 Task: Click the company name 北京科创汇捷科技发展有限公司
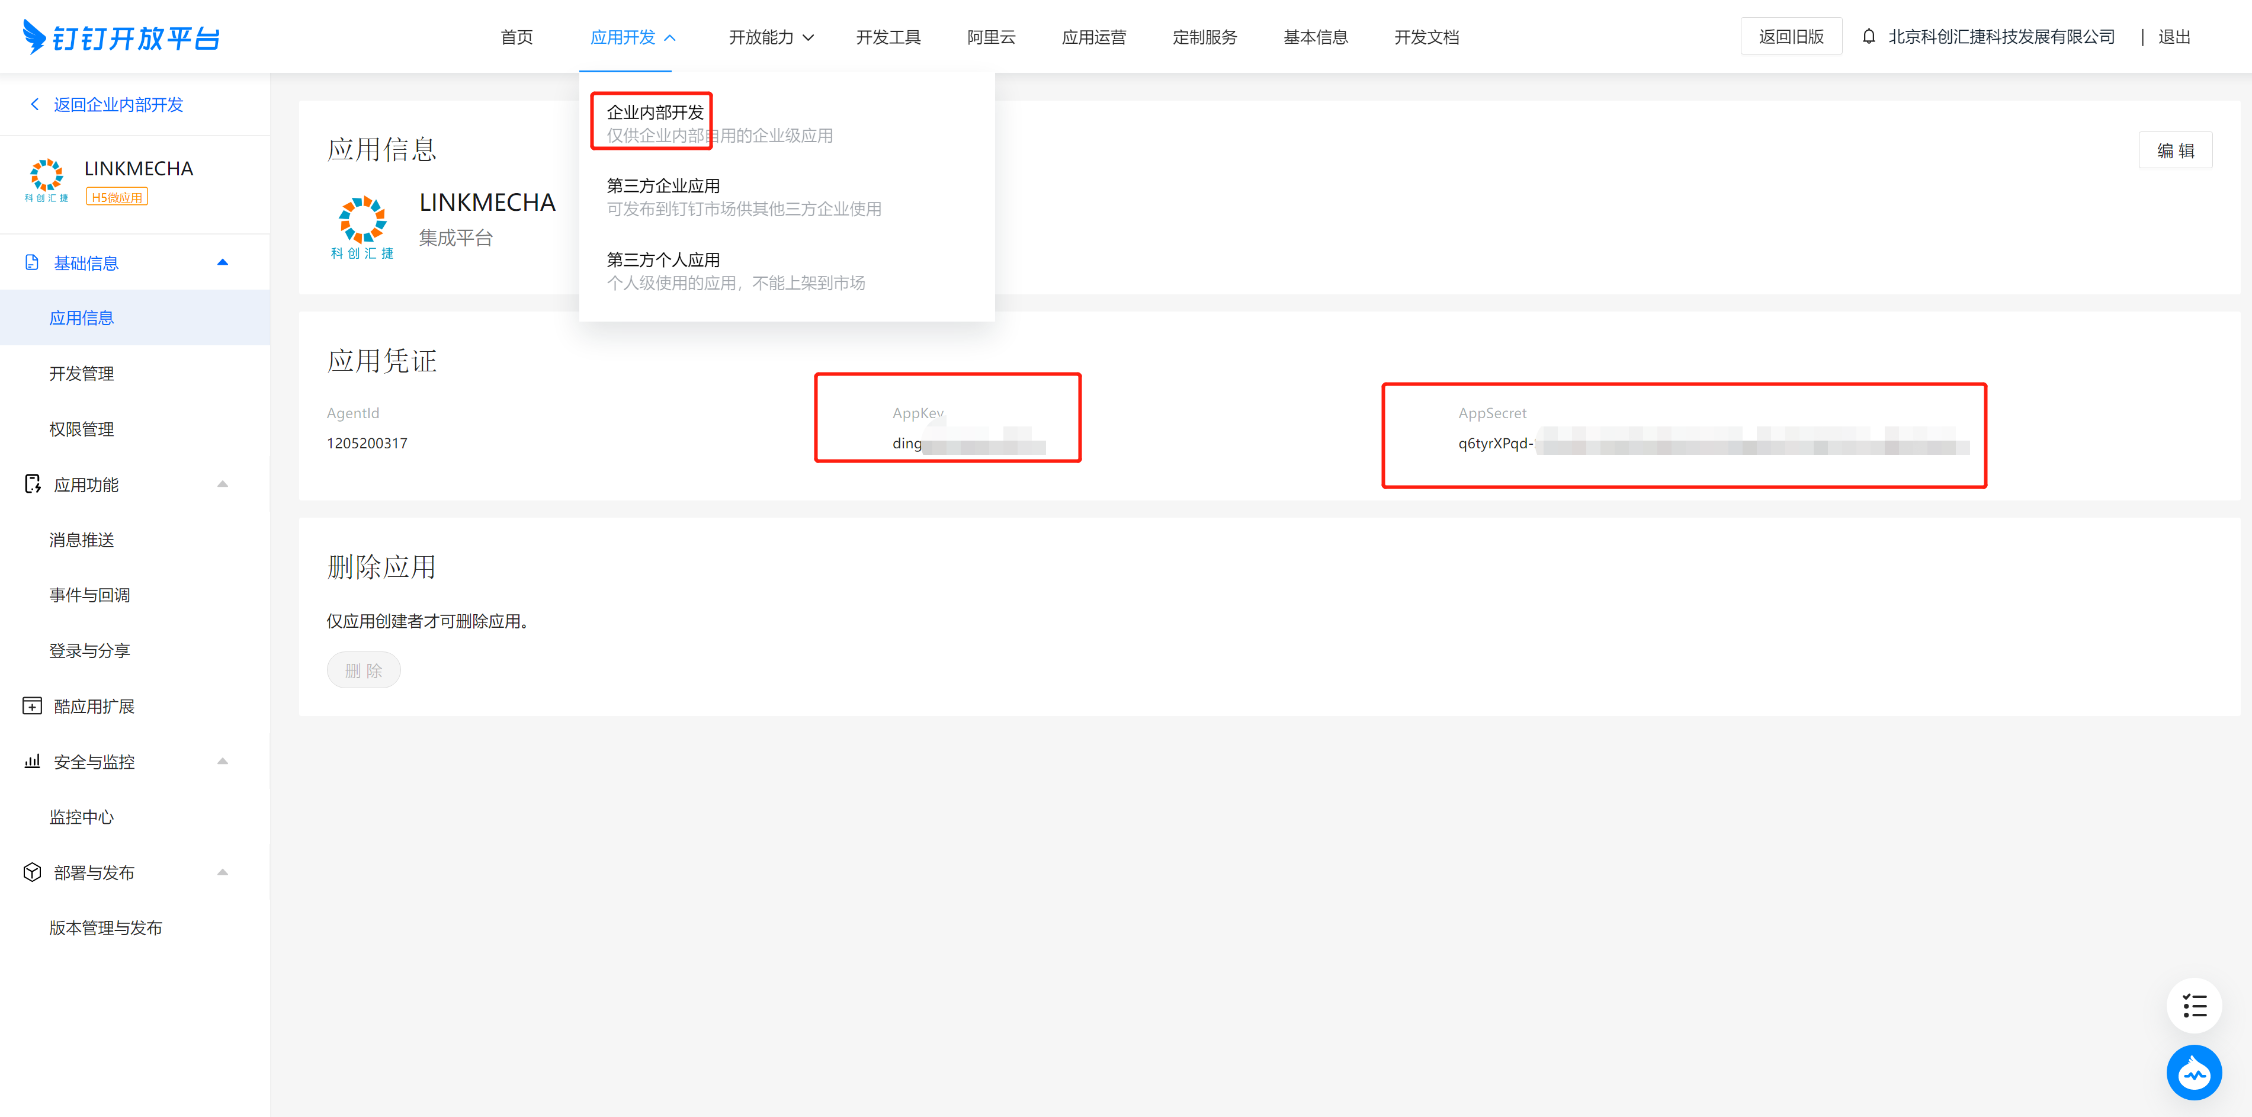tap(2001, 37)
